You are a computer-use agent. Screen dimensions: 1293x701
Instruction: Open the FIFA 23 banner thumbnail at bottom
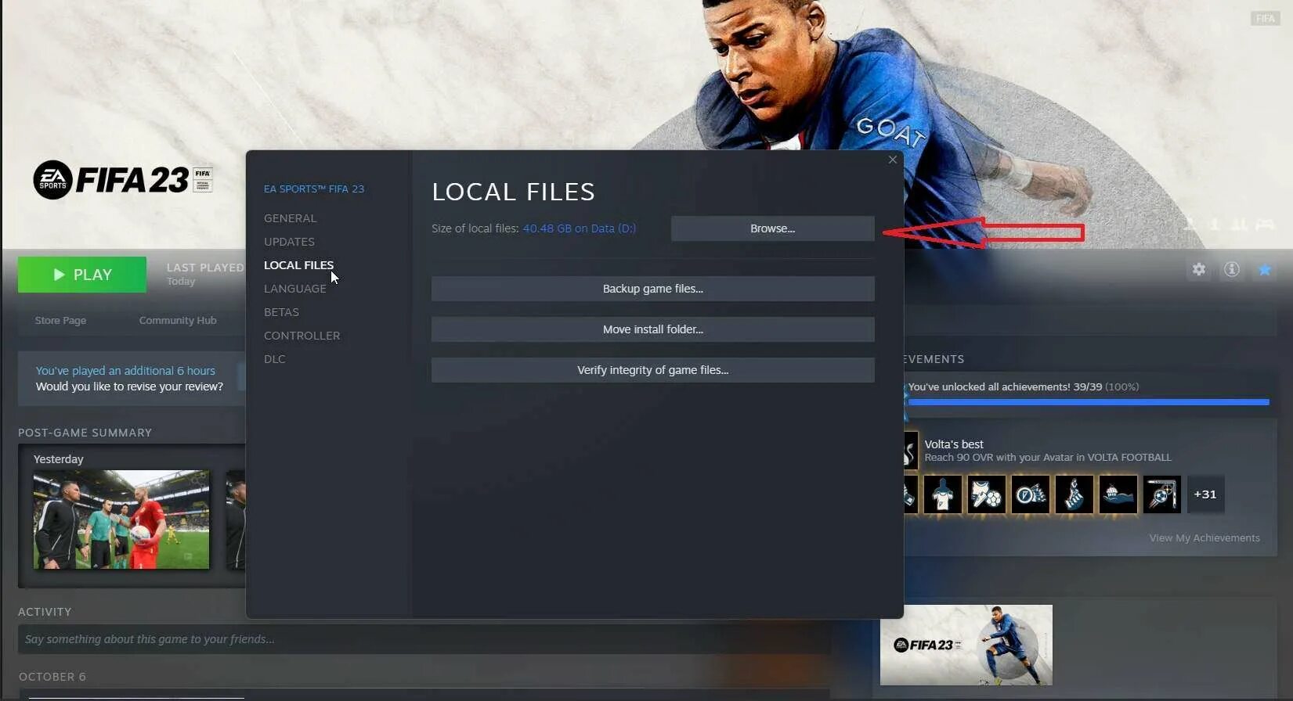tap(966, 645)
